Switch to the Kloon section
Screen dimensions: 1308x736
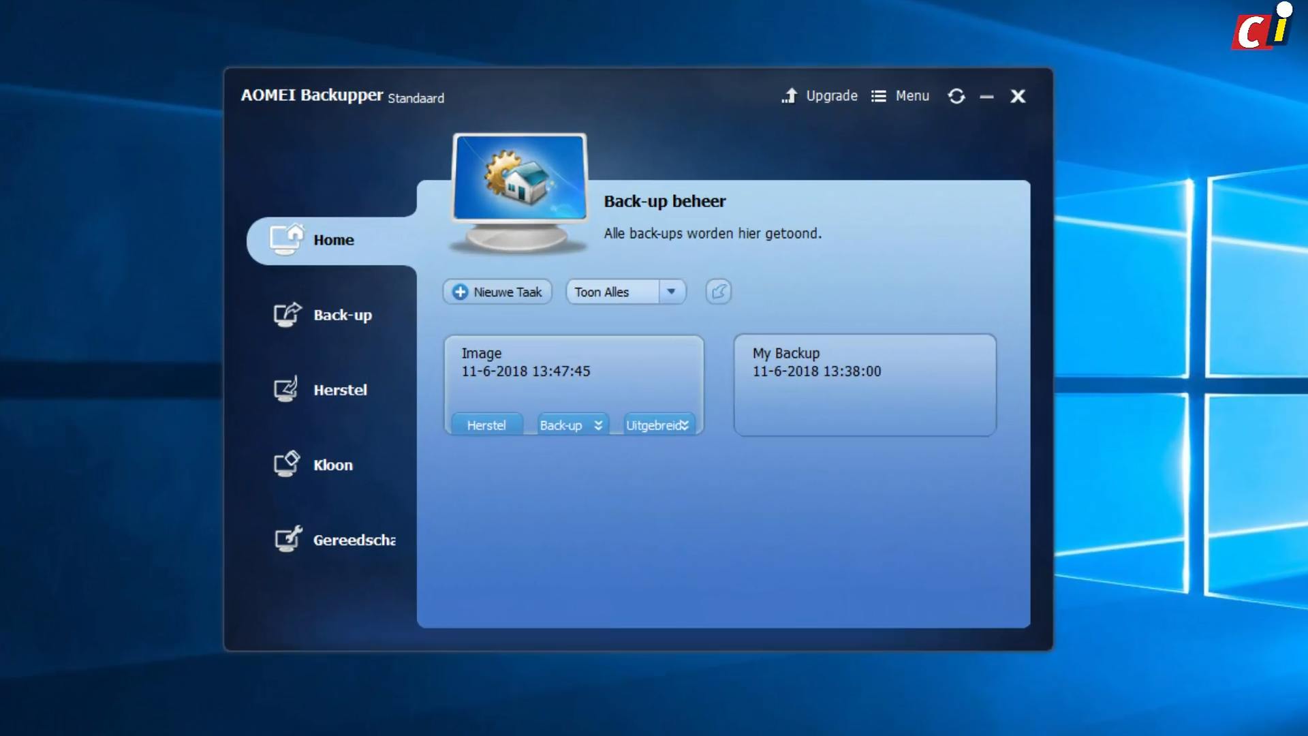click(x=332, y=465)
